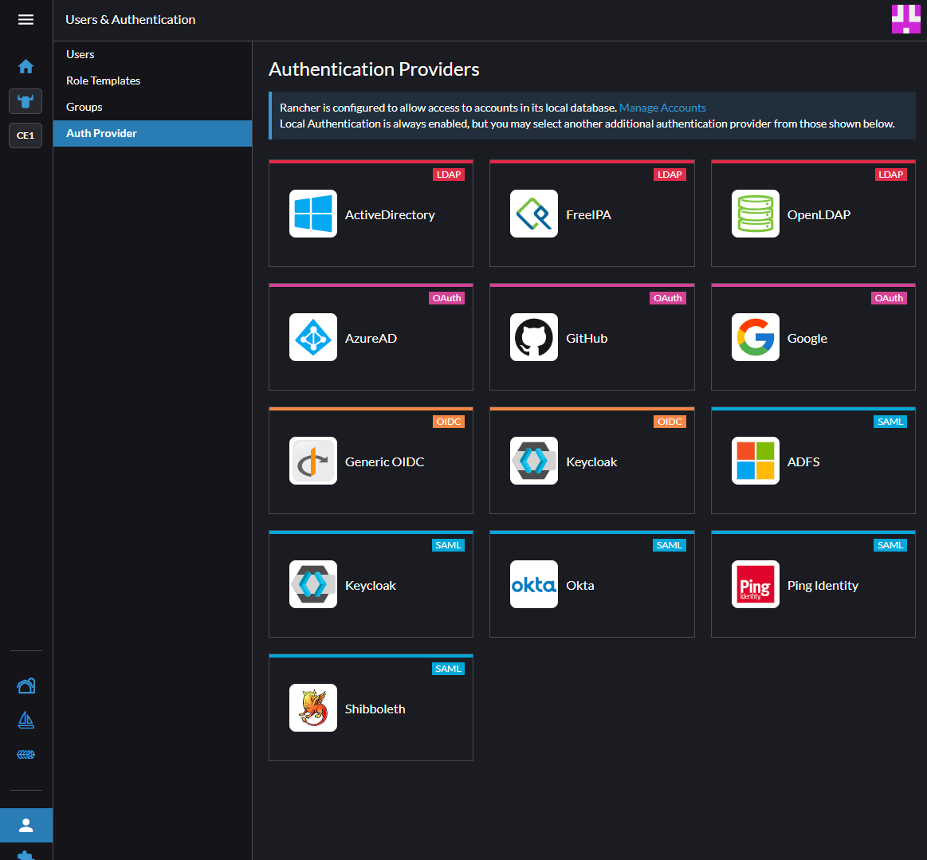Open Cluster Management via the wheel icon

(x=26, y=754)
